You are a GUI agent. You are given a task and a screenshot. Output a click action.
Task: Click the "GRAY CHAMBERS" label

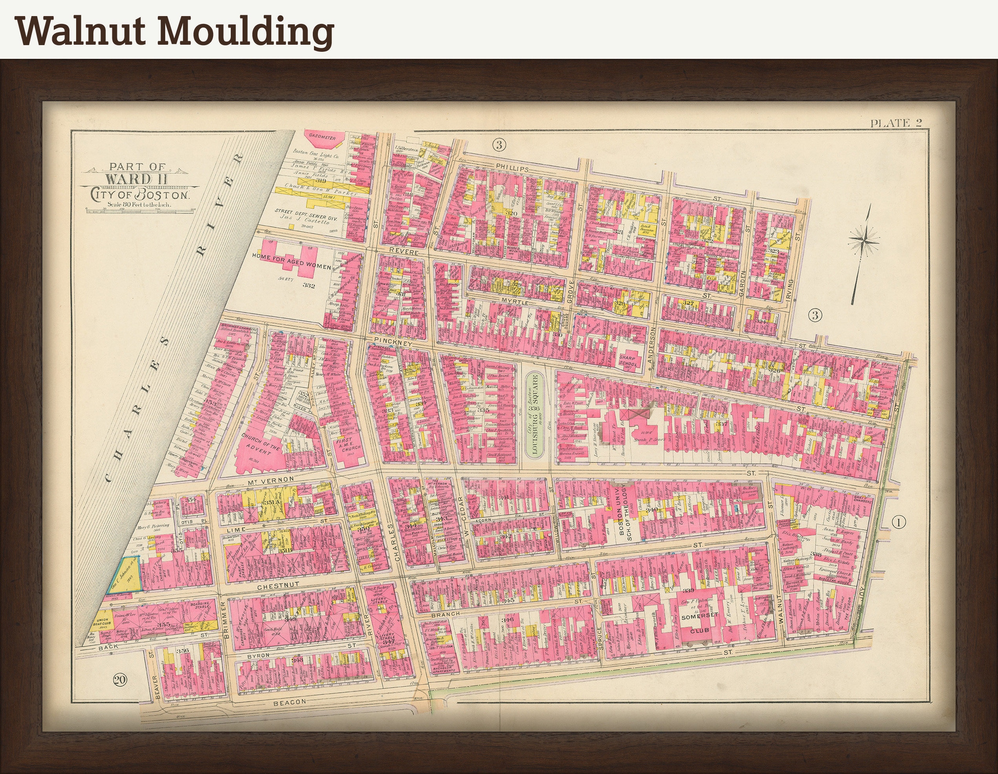tap(862, 500)
